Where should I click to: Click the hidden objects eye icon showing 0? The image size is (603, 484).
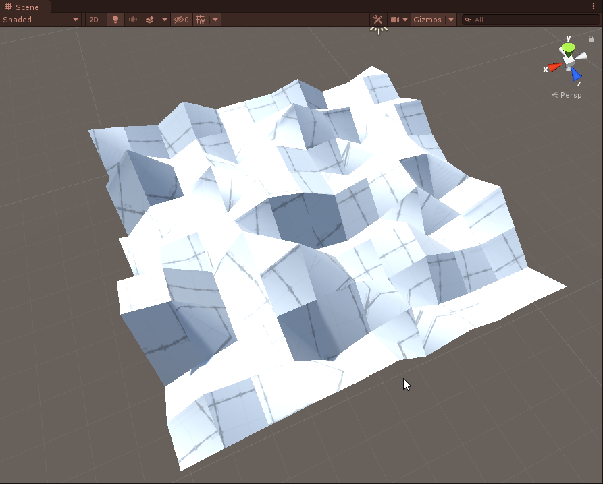(x=180, y=20)
